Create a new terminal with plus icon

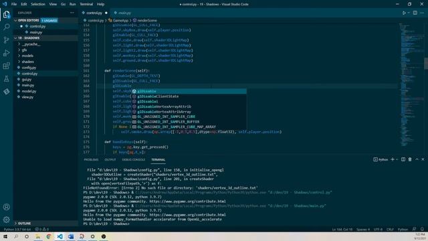(393, 159)
